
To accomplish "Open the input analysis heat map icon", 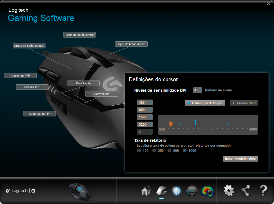I will (208, 191).
